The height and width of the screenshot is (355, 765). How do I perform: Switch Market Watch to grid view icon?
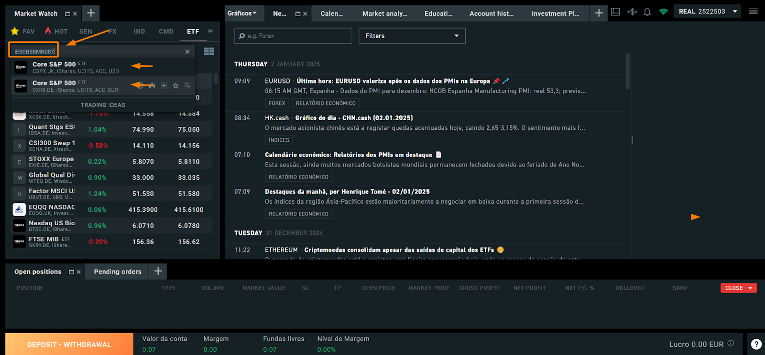tap(209, 52)
